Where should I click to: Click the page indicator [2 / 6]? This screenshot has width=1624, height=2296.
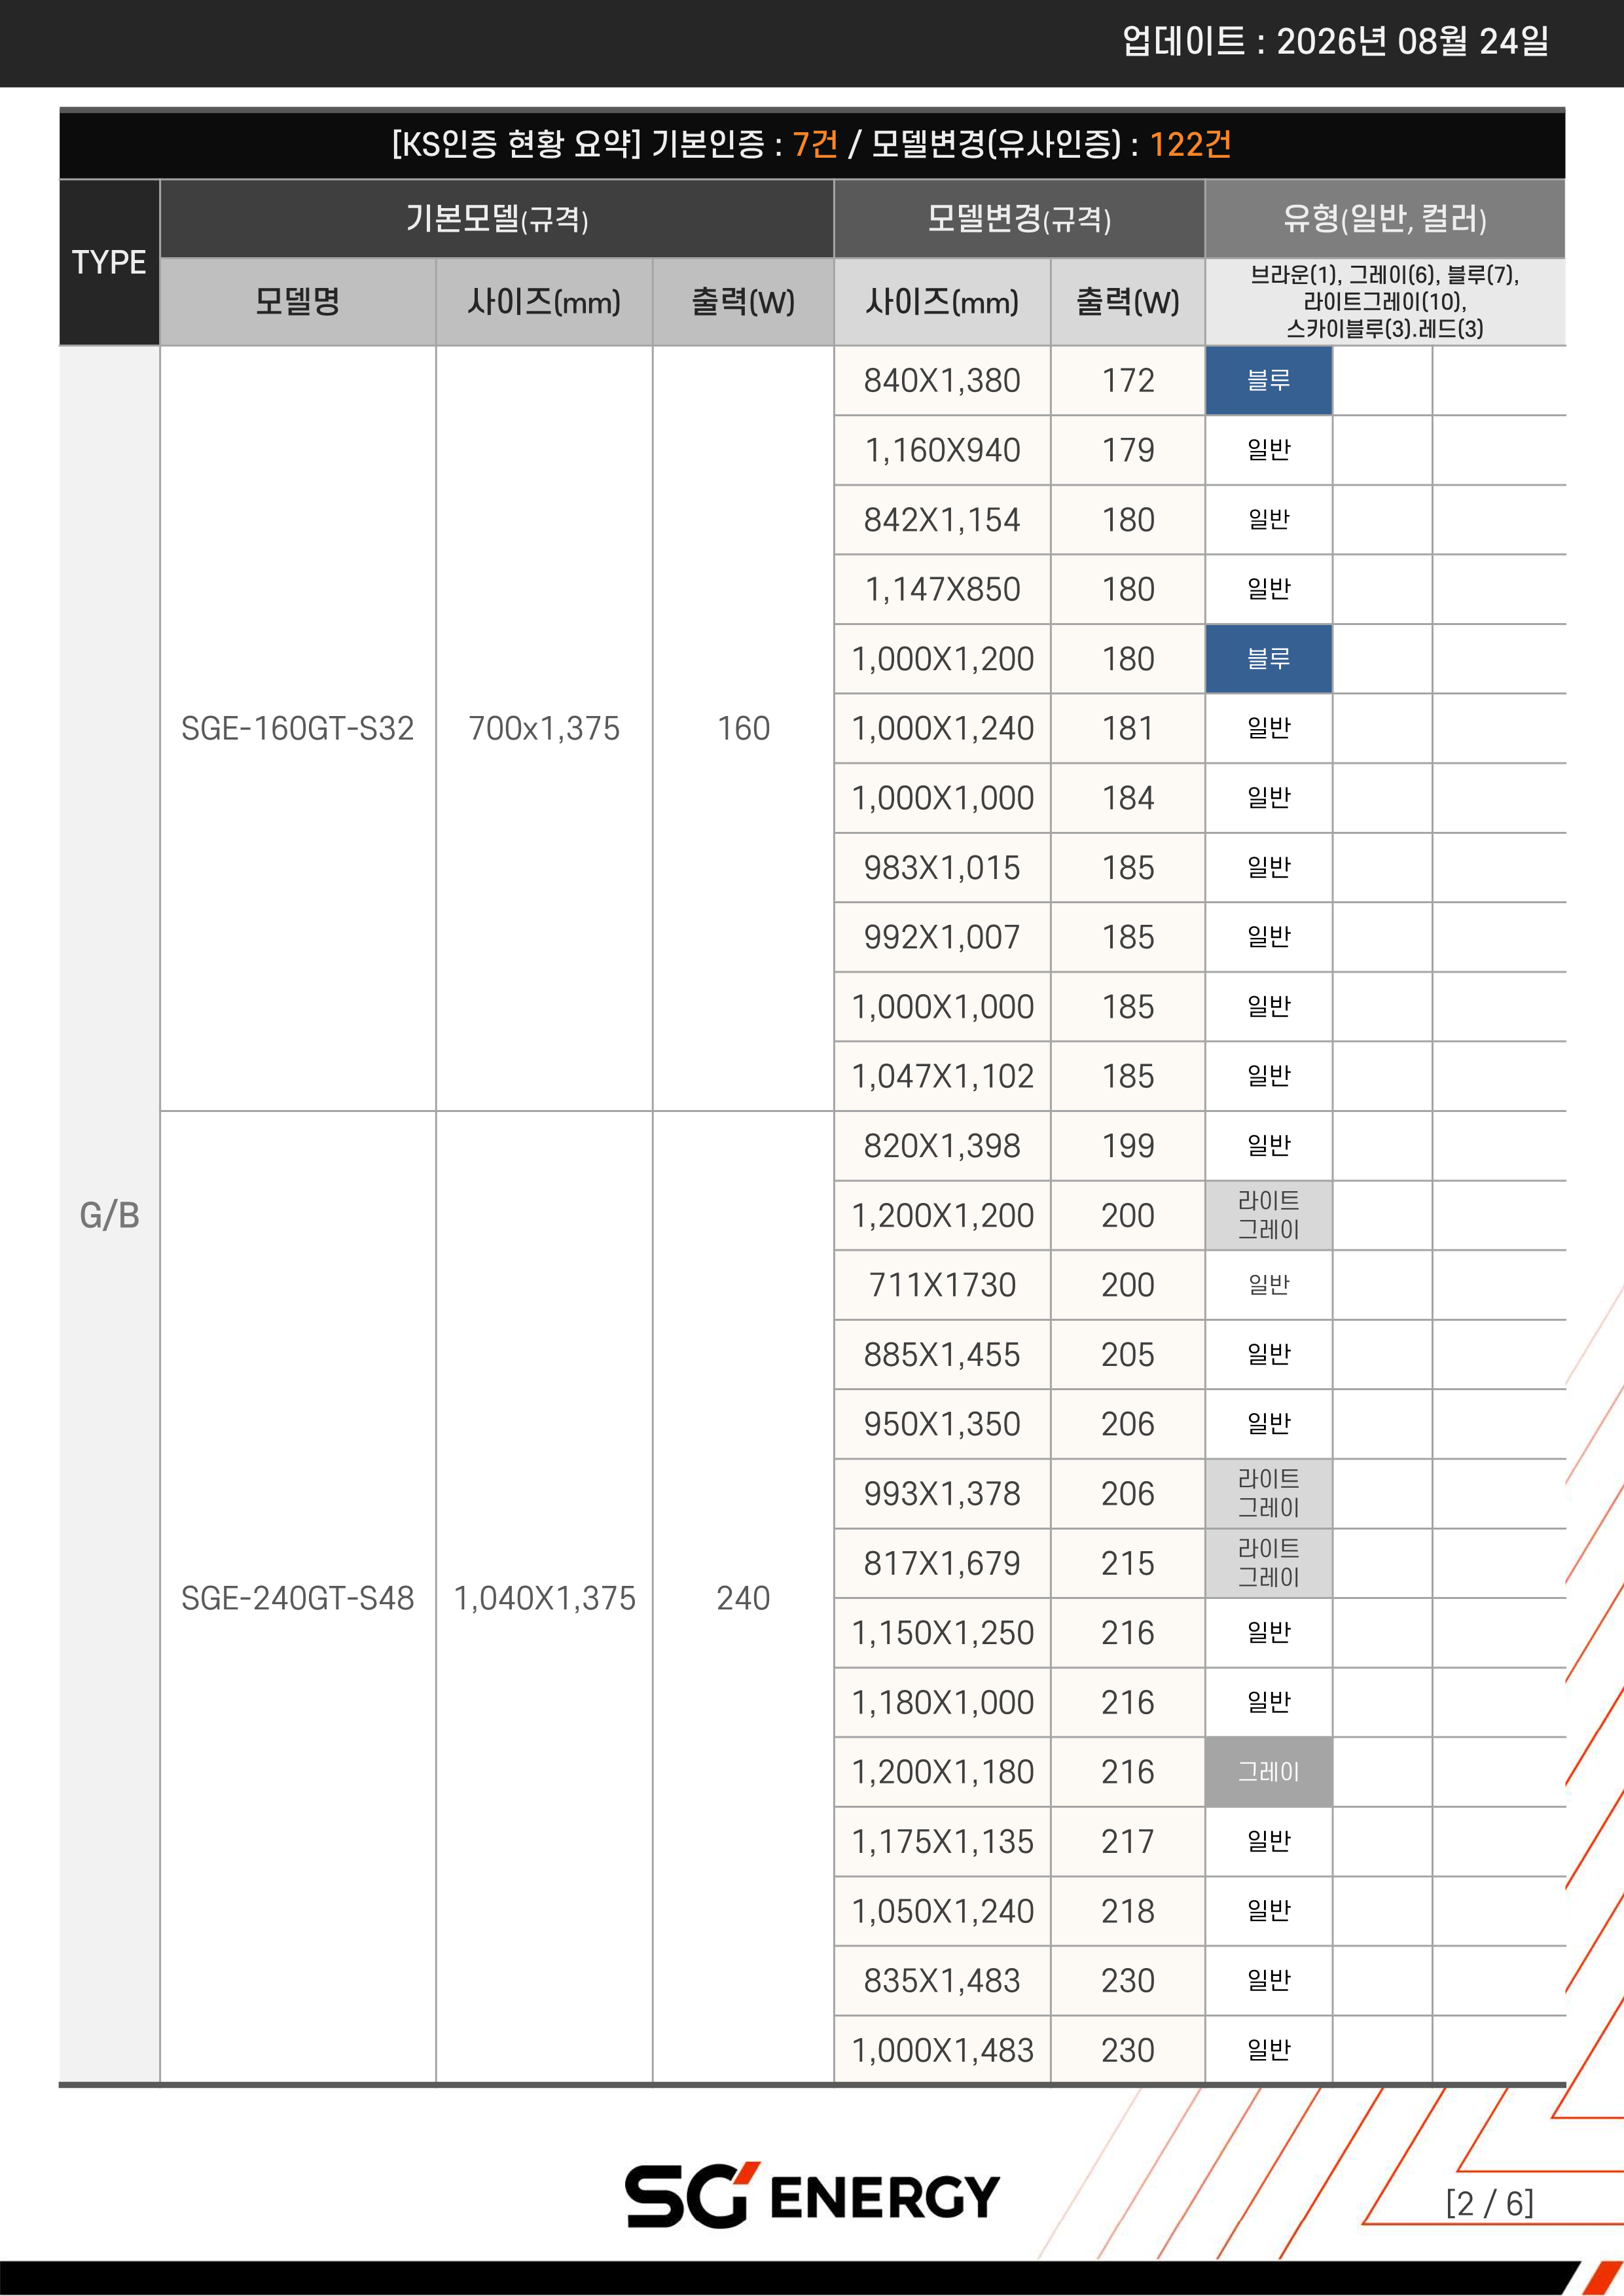click(x=1489, y=2203)
